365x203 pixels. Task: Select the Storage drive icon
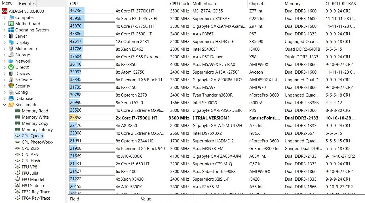coord(11,55)
